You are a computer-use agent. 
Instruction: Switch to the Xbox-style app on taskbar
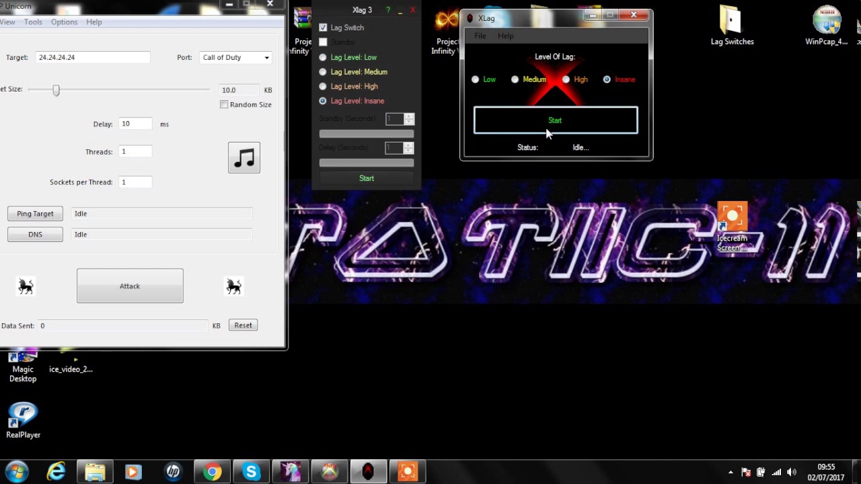329,472
